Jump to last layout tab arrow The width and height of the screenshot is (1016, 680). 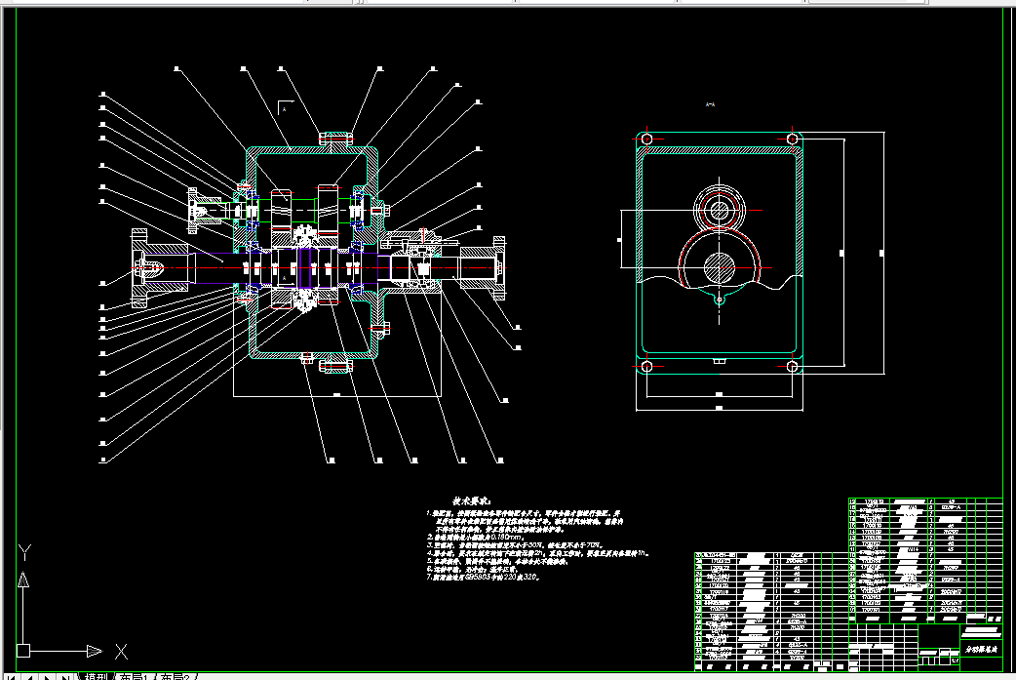tap(64, 677)
